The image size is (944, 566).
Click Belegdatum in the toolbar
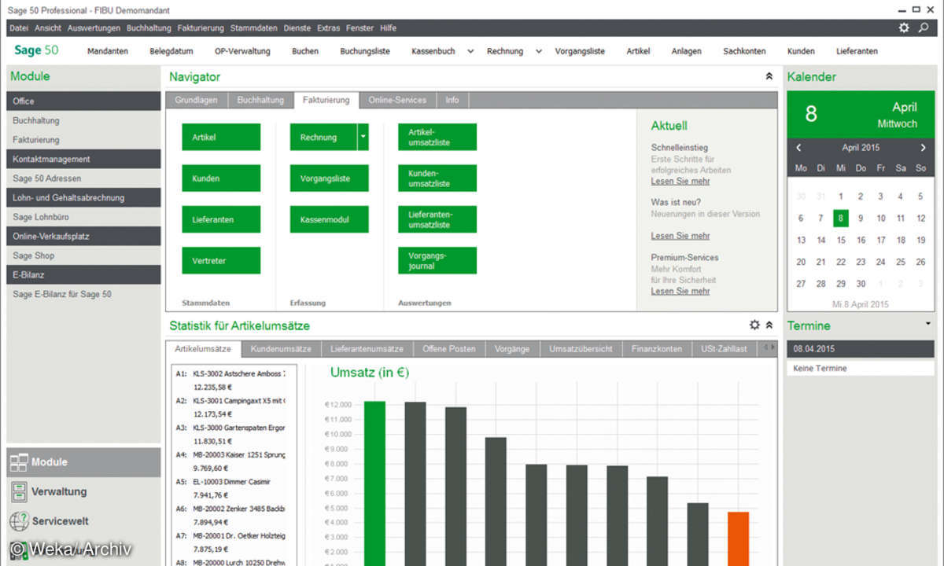click(x=171, y=51)
